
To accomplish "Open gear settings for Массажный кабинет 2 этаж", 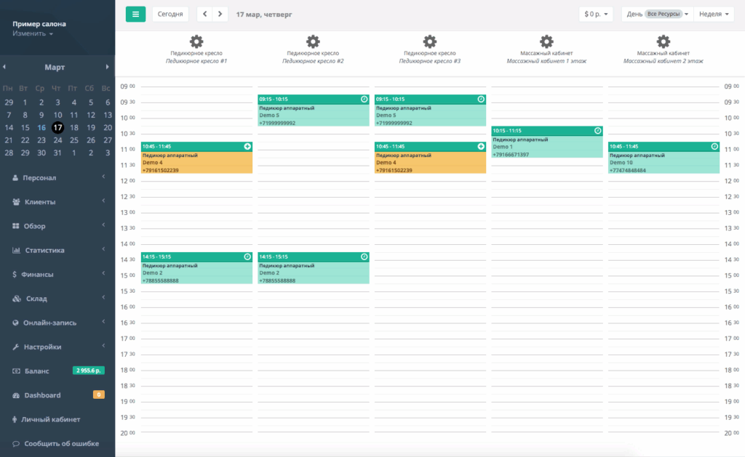I will coord(664,41).
